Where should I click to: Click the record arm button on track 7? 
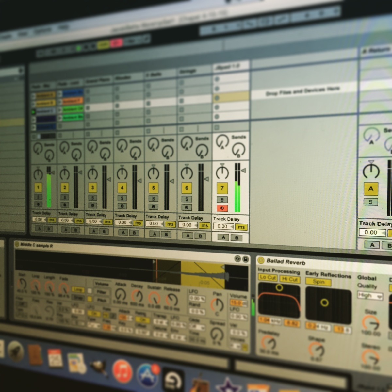pyautogui.click(x=222, y=208)
